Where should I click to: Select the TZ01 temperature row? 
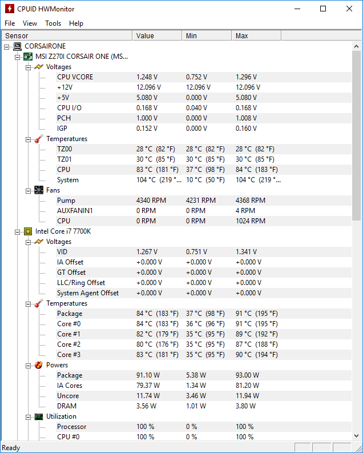[x=204, y=159]
